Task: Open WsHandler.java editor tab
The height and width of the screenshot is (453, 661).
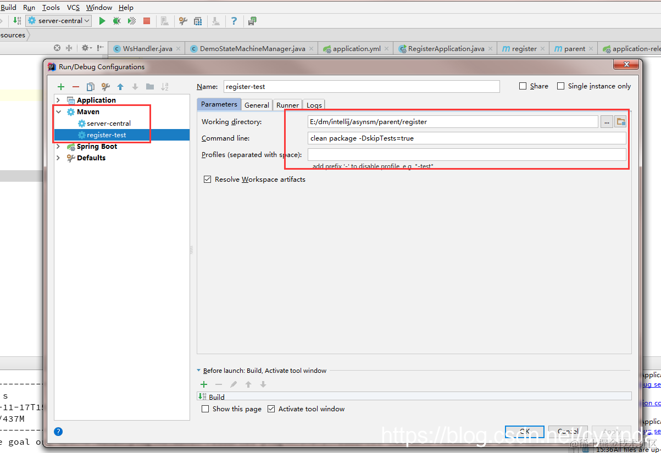Action: (147, 48)
